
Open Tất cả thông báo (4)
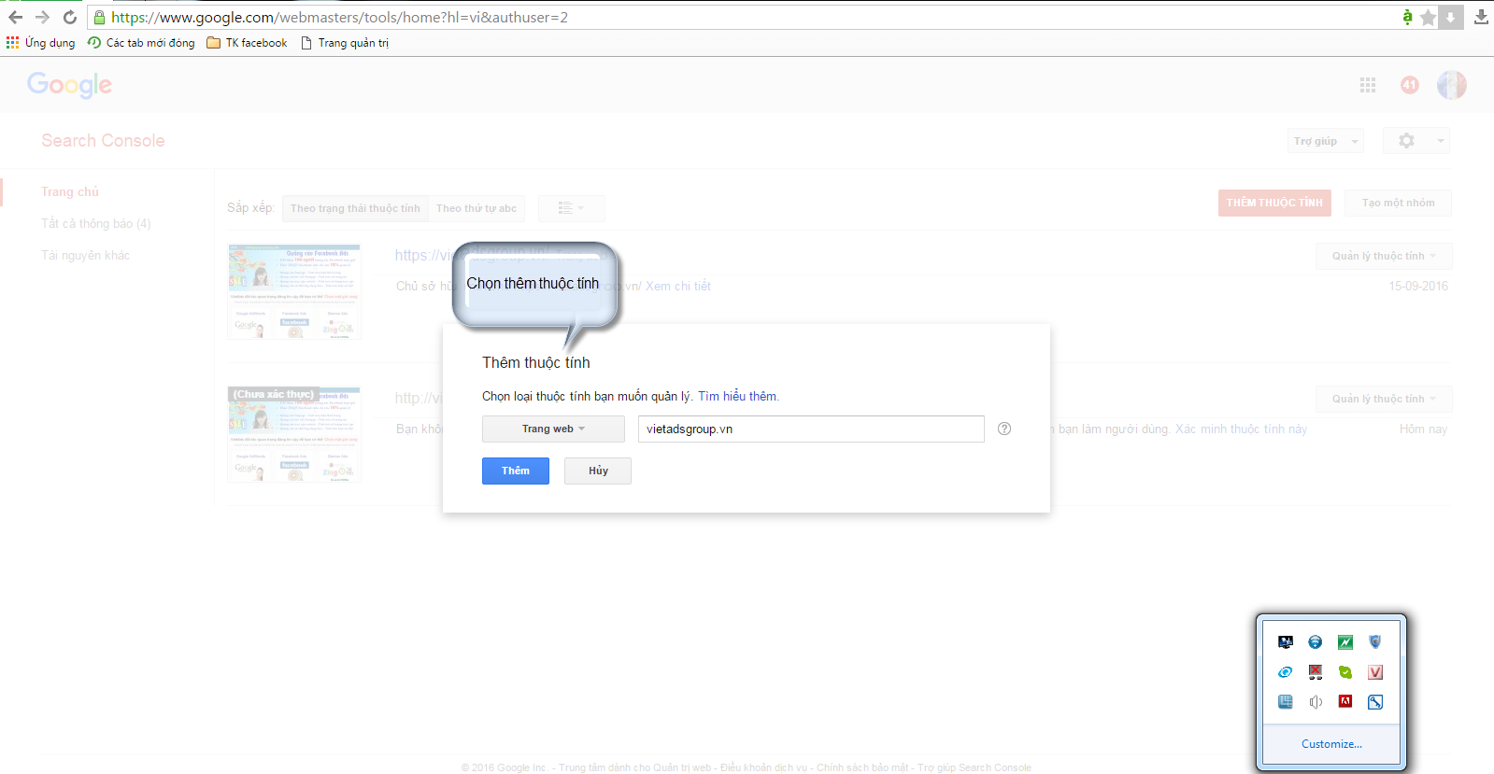coord(96,223)
